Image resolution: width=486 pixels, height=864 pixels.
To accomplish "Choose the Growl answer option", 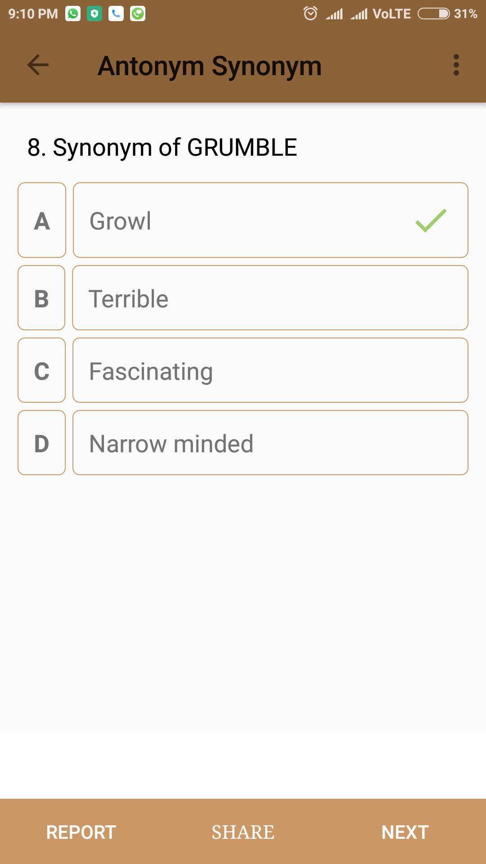I will click(270, 220).
